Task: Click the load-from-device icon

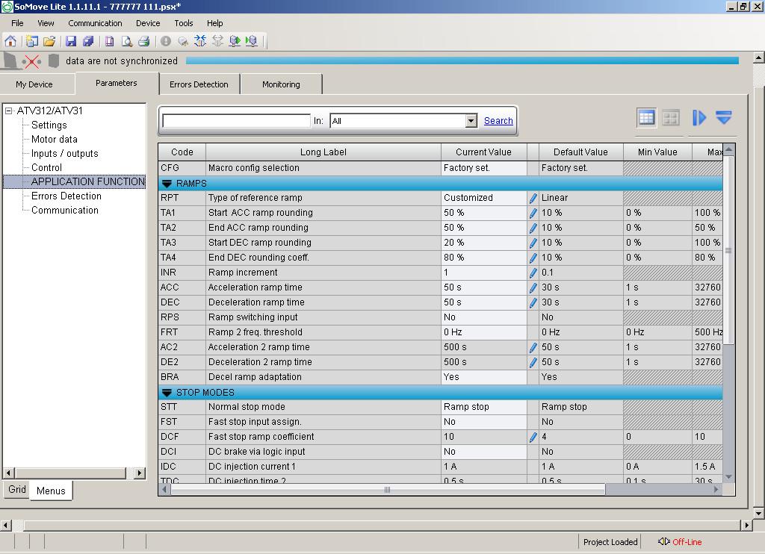Action: 252,41
